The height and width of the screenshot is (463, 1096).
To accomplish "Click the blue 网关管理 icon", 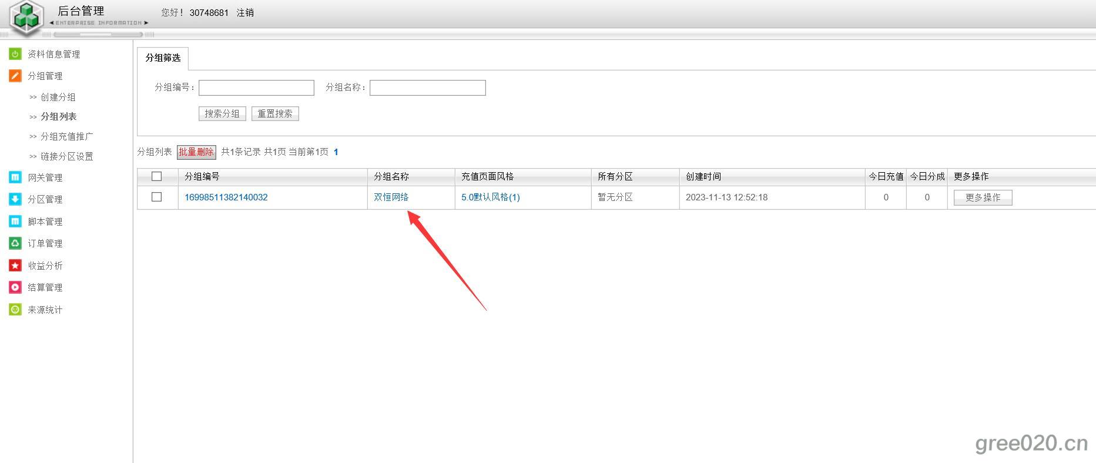I will click(x=15, y=177).
